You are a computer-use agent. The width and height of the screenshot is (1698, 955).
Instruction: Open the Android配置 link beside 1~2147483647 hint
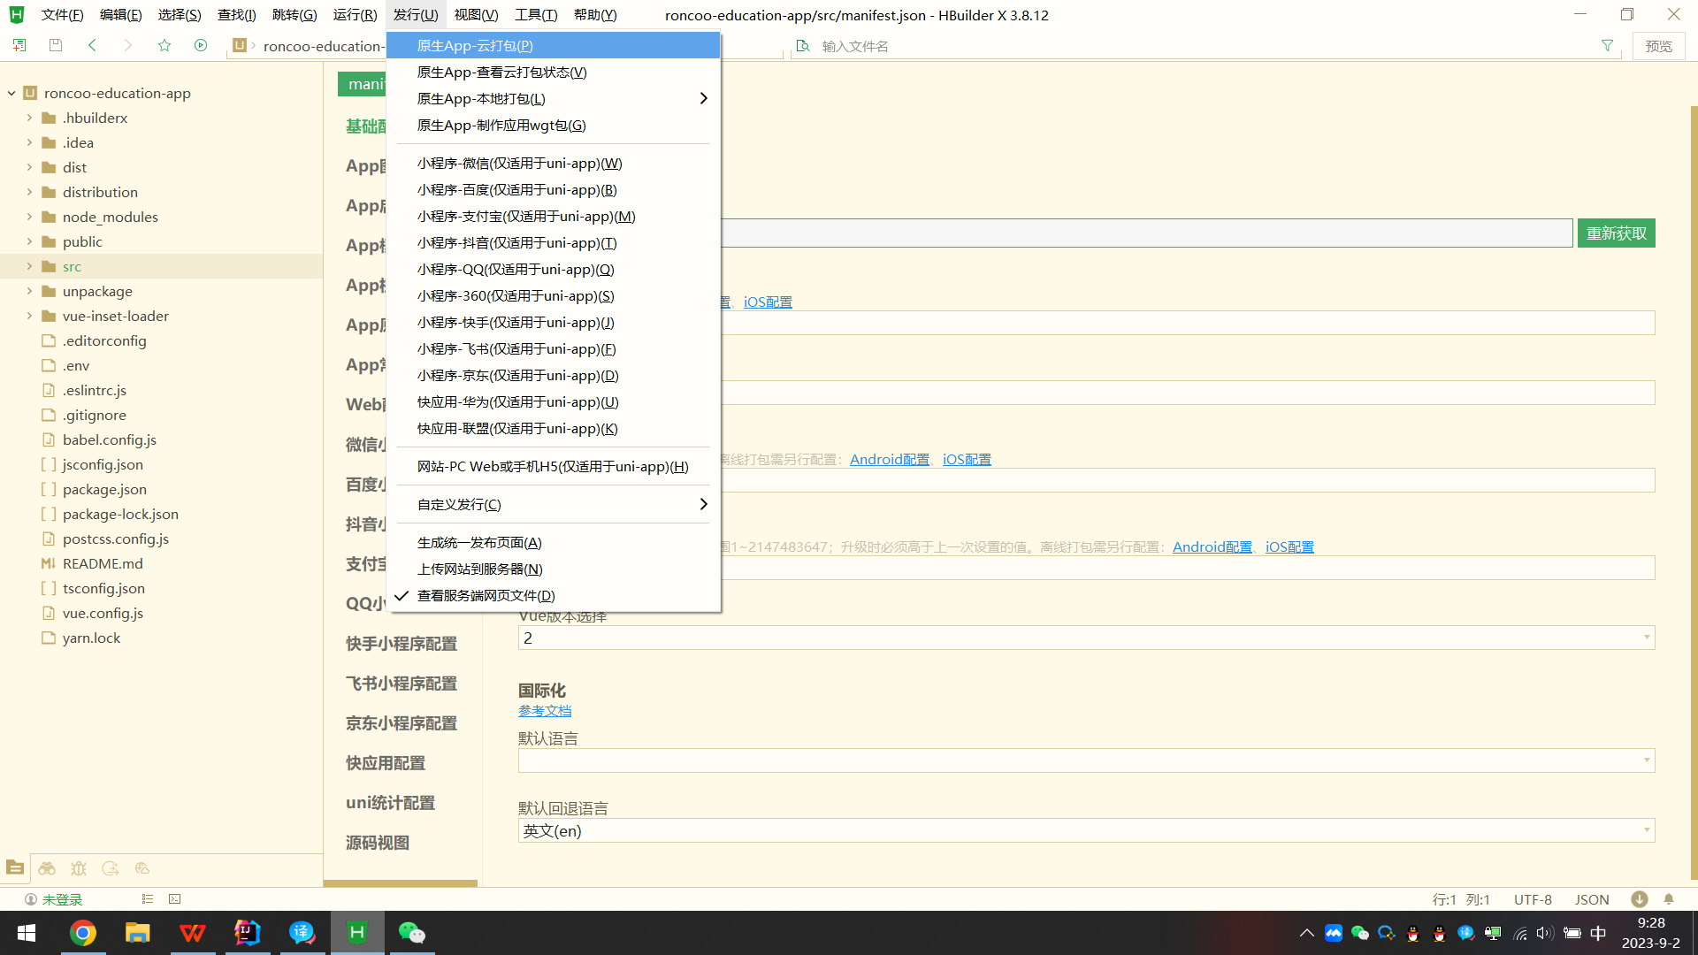coord(1212,547)
